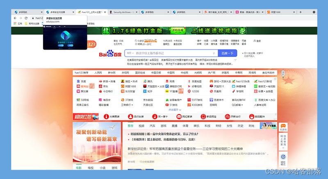Image resolution: width=328 pixels, height=179 pixels.
Task: Open 安居客房产 house icon link
Action: [x=167, y=100]
